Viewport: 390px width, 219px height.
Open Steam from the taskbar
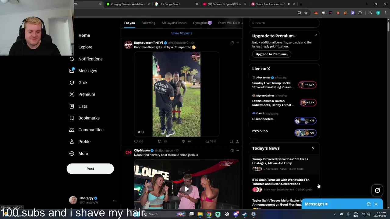[244, 214]
